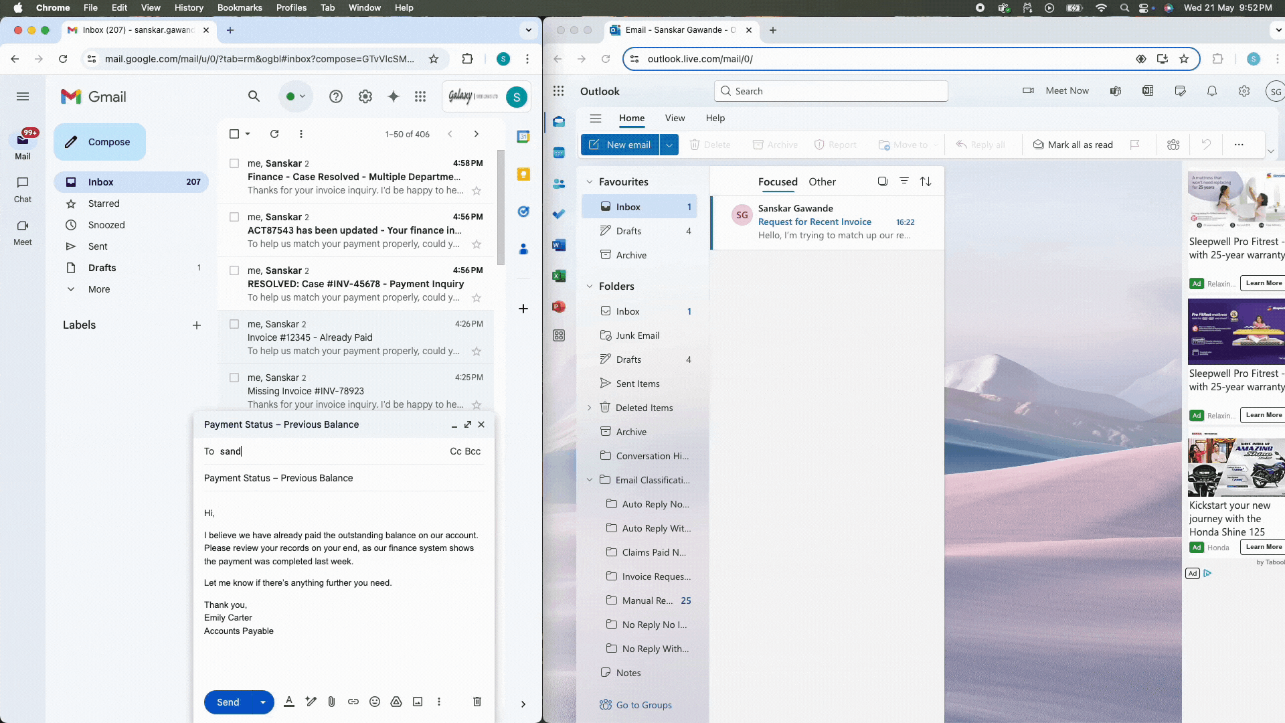
Task: Star the Finance Case Resolved email
Action: coord(477,191)
